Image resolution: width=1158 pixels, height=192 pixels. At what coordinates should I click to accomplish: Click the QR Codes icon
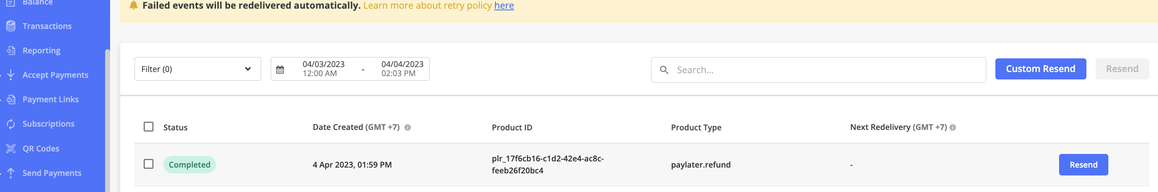point(11,149)
